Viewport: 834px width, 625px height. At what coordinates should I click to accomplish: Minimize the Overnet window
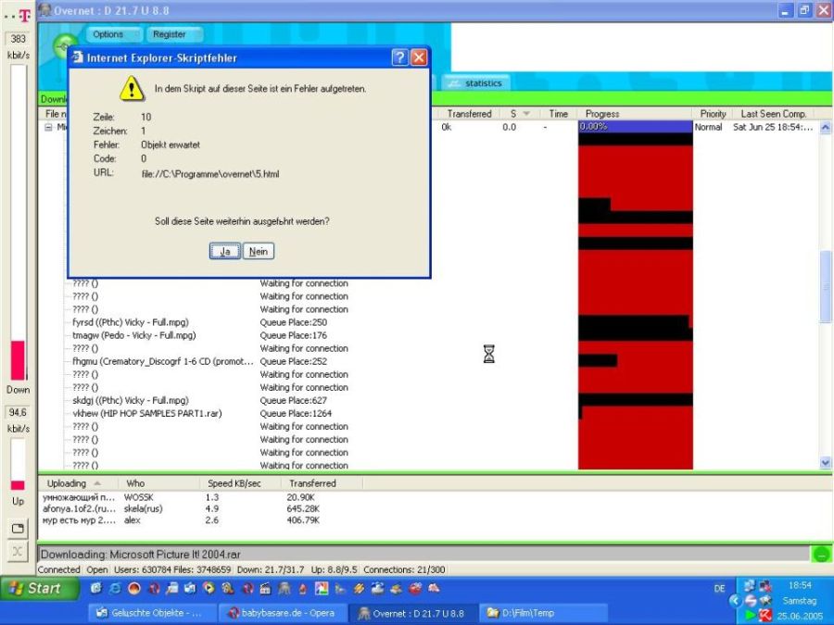(785, 10)
